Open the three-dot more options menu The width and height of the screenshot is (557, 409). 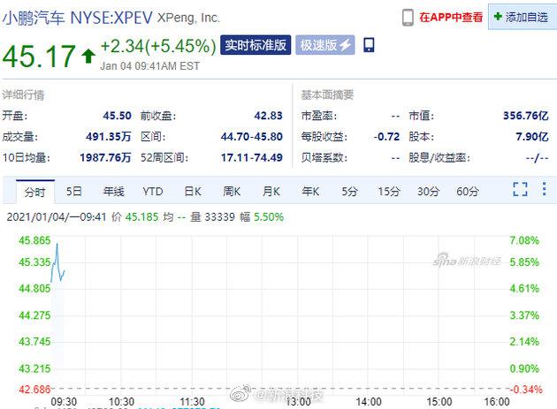pos(544,189)
